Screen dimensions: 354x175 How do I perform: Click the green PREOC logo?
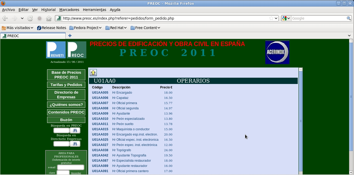coord(76,50)
